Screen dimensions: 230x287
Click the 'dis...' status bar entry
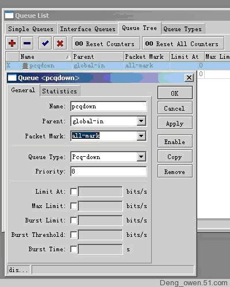[x=18, y=269]
